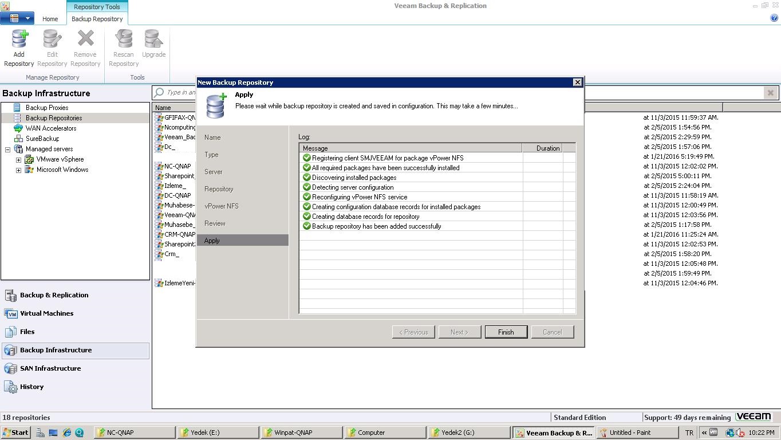The image size is (781, 440).
Task: Collapse the Managed servers tree node
Action: coord(7,150)
